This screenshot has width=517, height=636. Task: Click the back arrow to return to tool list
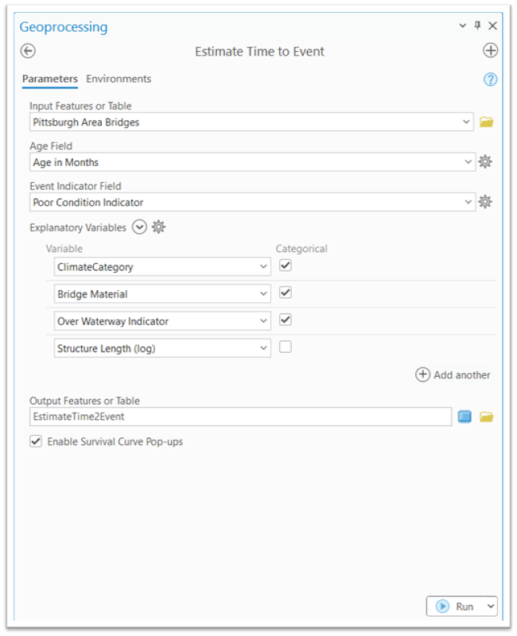click(x=28, y=51)
